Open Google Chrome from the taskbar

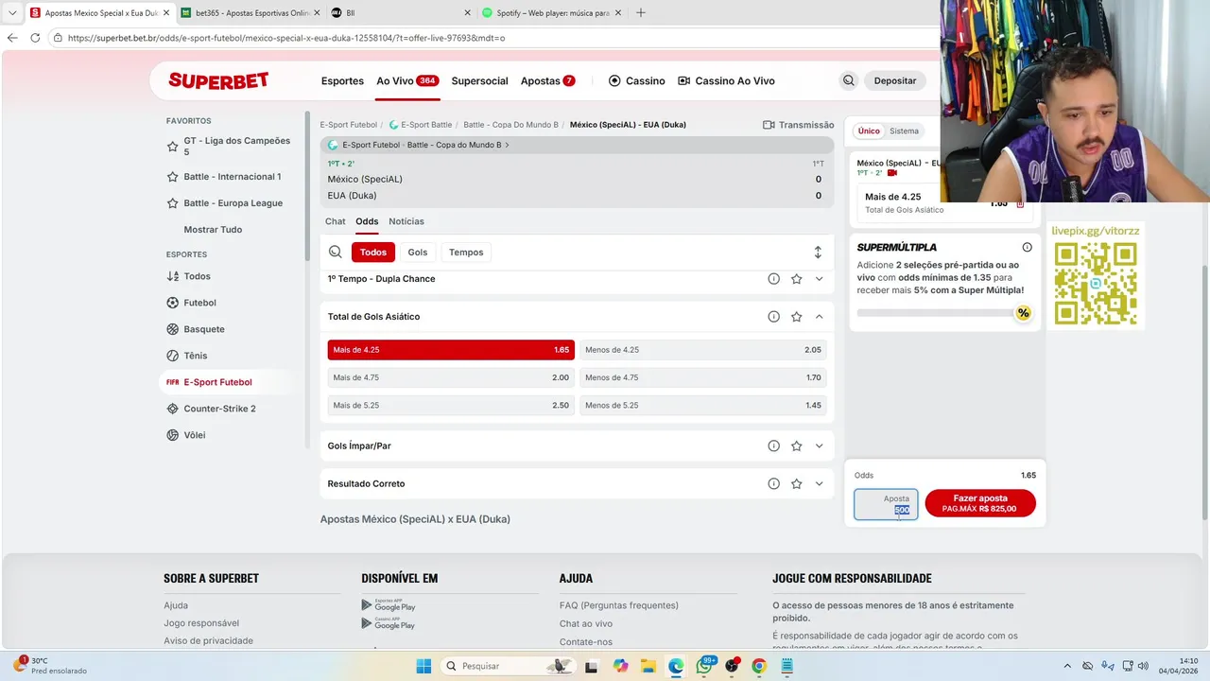pyautogui.click(x=759, y=666)
